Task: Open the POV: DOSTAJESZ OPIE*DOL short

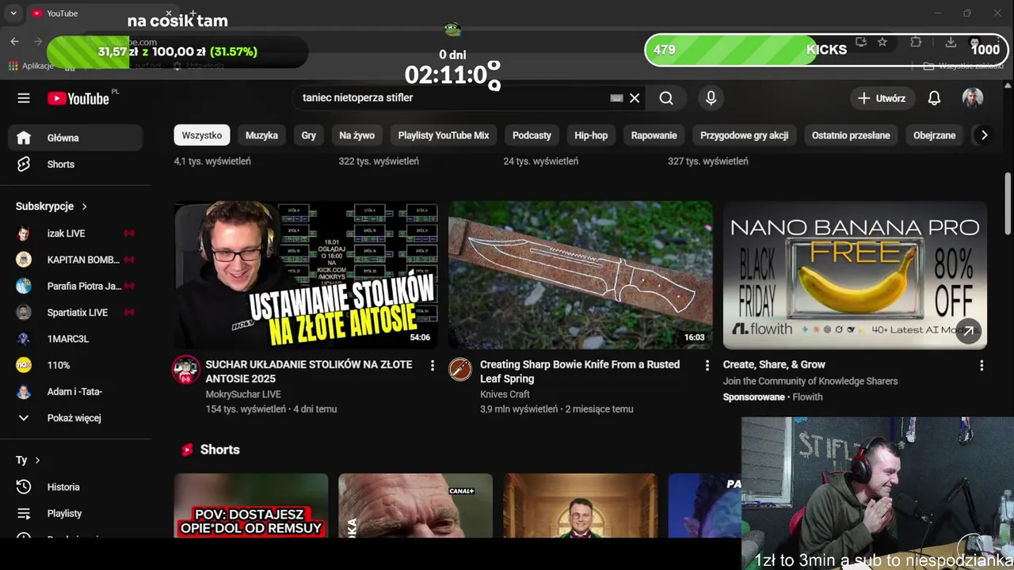Action: click(251, 506)
